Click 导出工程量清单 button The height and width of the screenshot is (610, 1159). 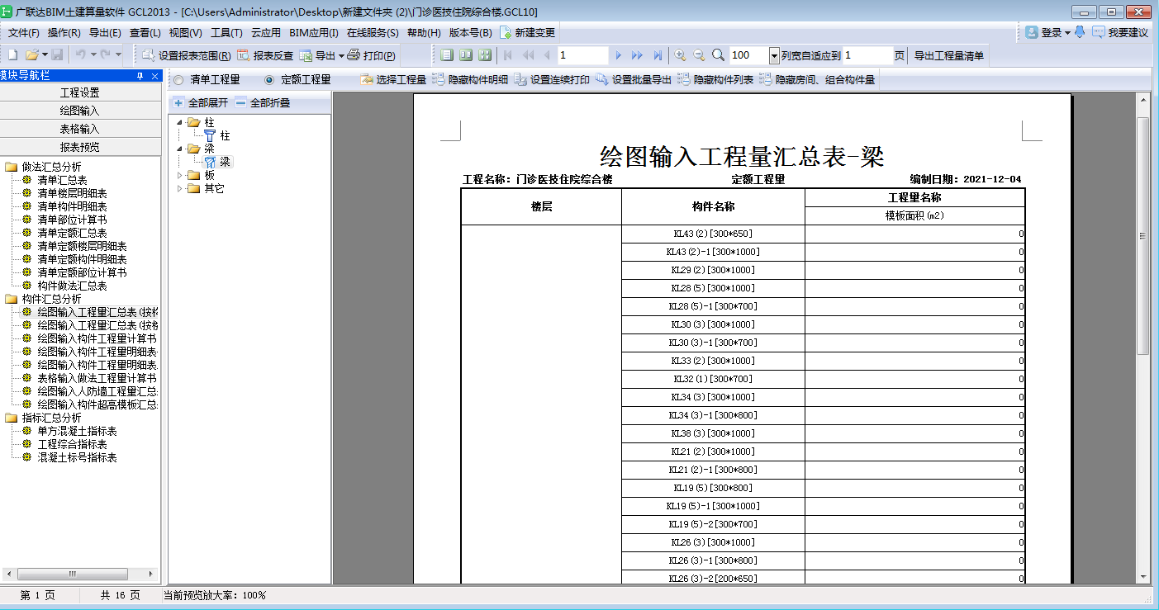[x=948, y=55]
